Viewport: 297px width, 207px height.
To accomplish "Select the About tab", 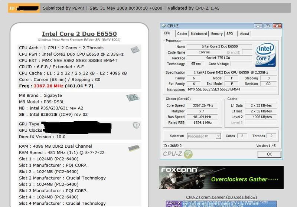I will [244, 34].
